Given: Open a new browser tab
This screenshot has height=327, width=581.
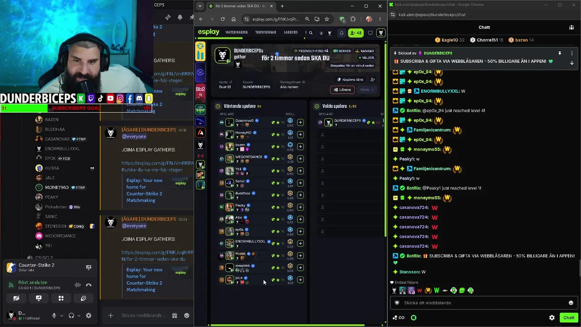Looking at the screenshot, I should pos(282,6).
